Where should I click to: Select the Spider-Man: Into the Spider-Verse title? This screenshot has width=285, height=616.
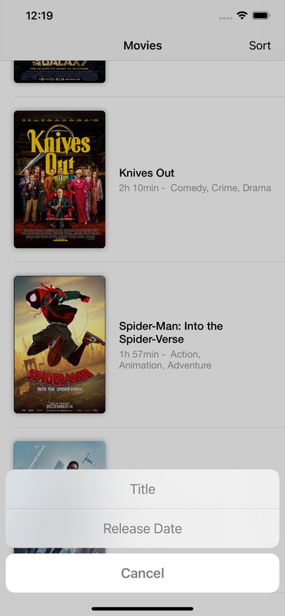click(171, 333)
